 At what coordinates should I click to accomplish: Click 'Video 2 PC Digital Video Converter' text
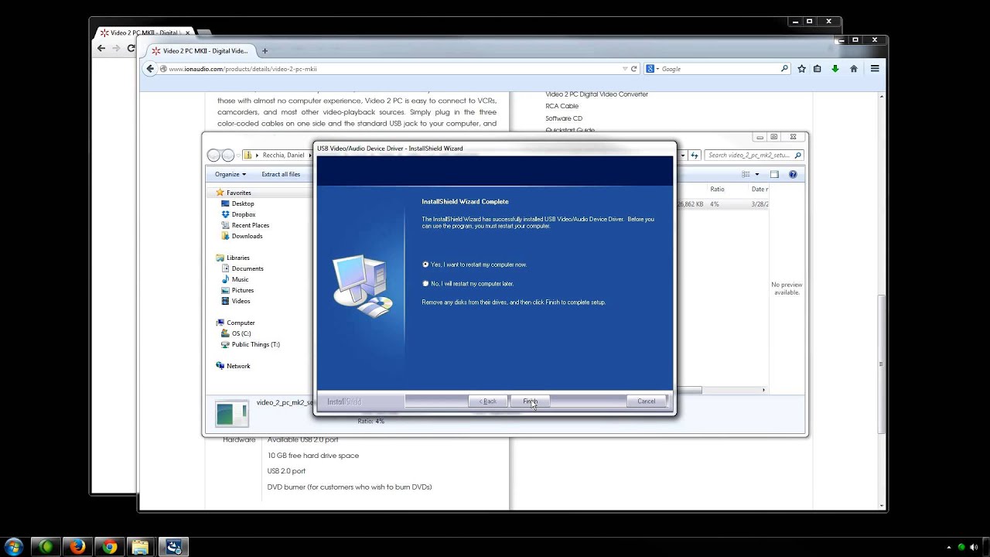(596, 94)
